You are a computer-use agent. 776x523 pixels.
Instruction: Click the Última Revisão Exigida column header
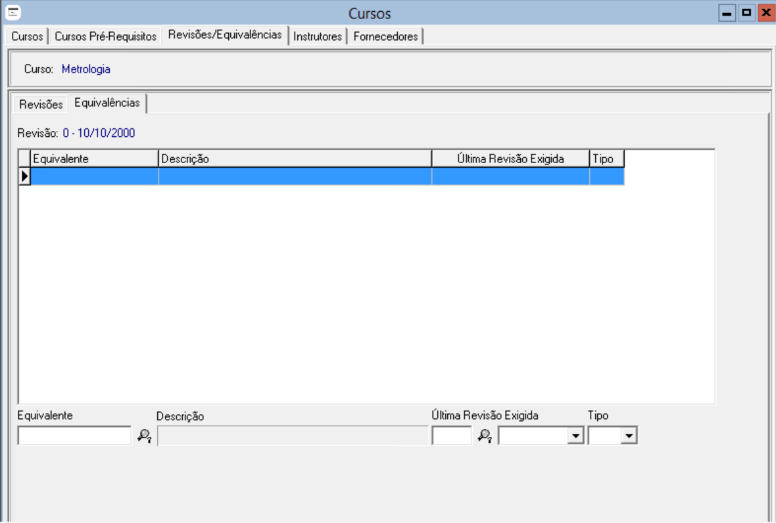pos(510,159)
